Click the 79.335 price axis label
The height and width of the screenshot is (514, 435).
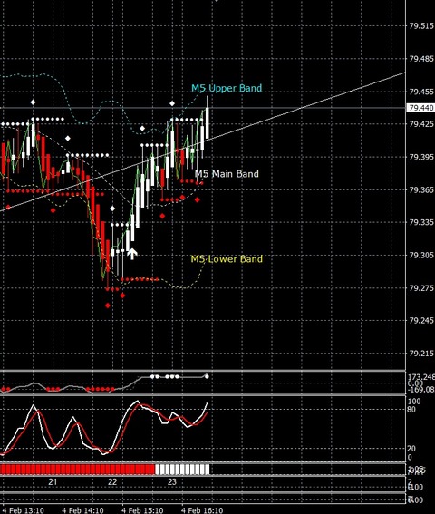click(421, 222)
